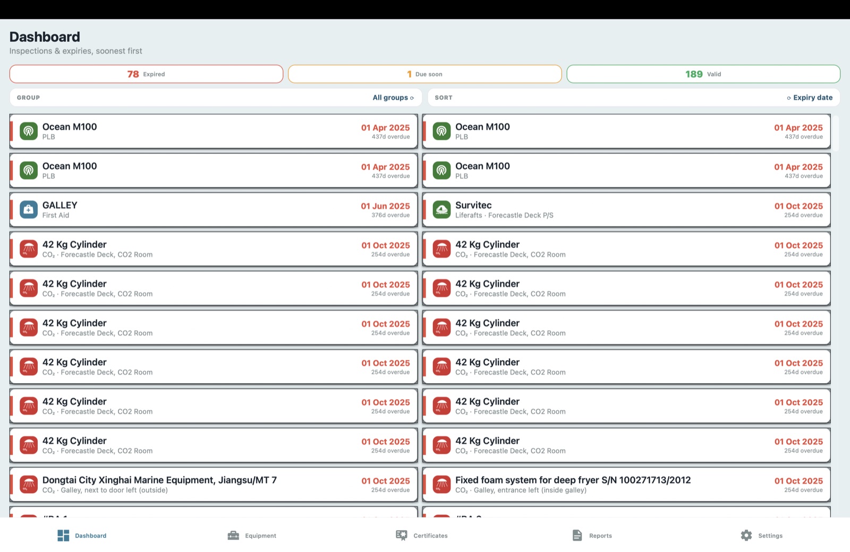Filter by the 1 Due soon status
Screen dimensions: 850x552
tap(425, 74)
